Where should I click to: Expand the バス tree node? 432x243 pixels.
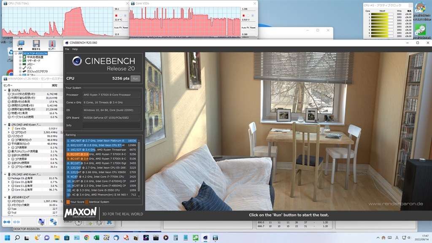pyautogui.click(x=20, y=68)
